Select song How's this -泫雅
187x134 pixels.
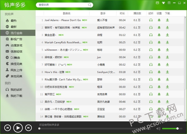point(54,72)
